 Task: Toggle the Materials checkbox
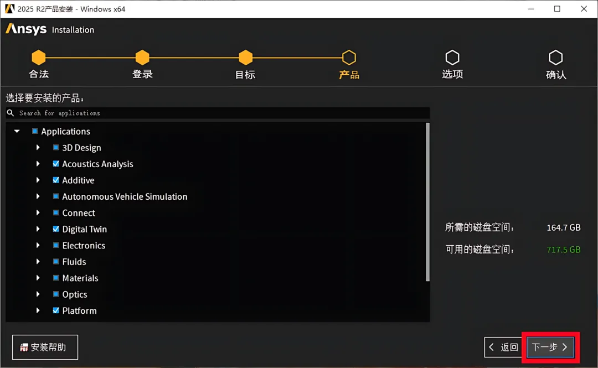(56, 278)
